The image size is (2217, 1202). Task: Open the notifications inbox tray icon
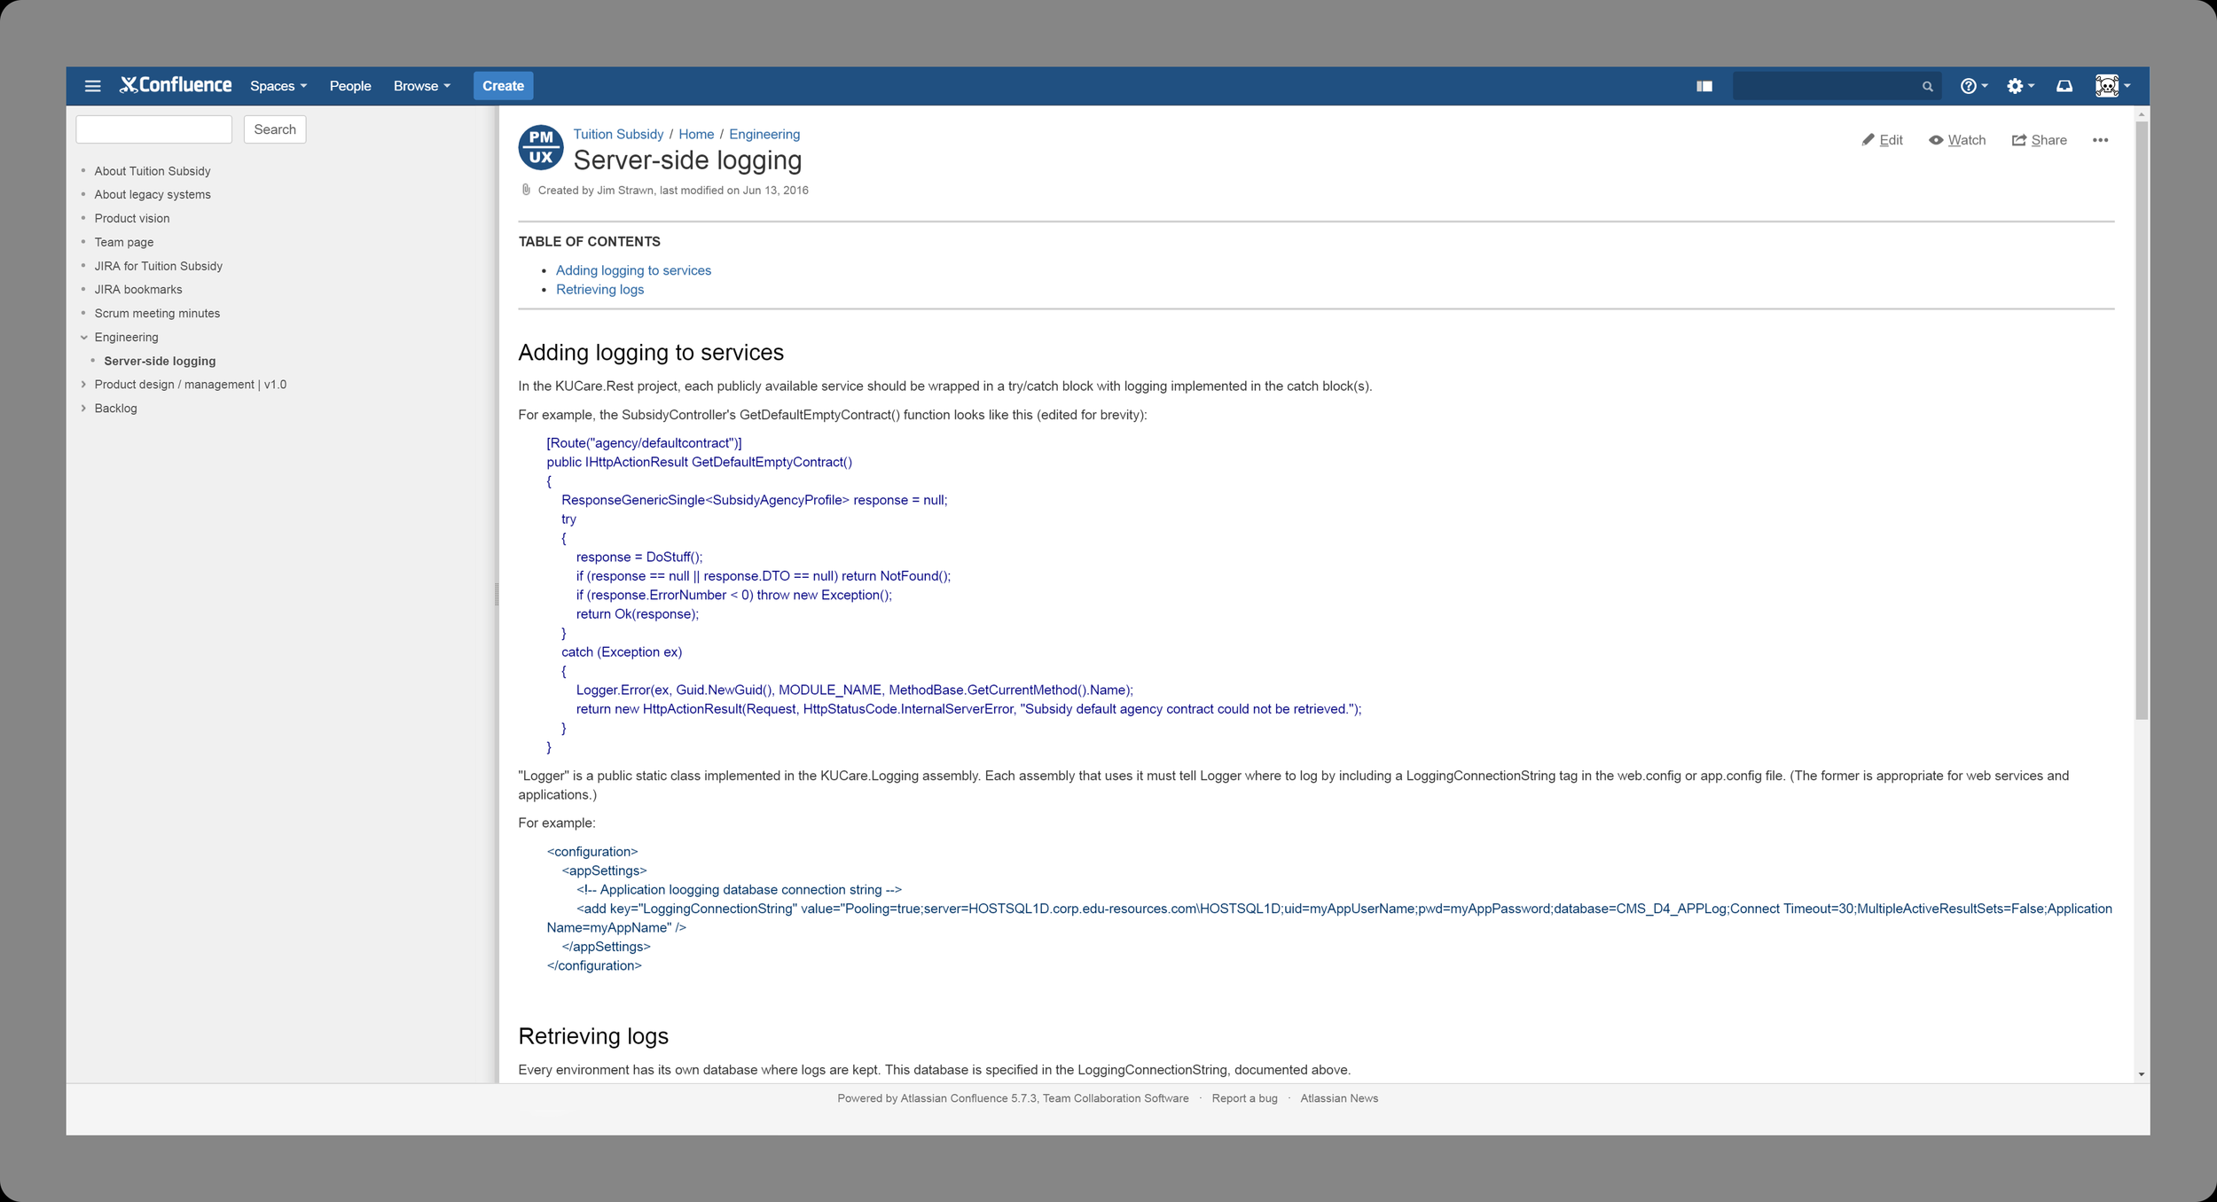[2064, 86]
